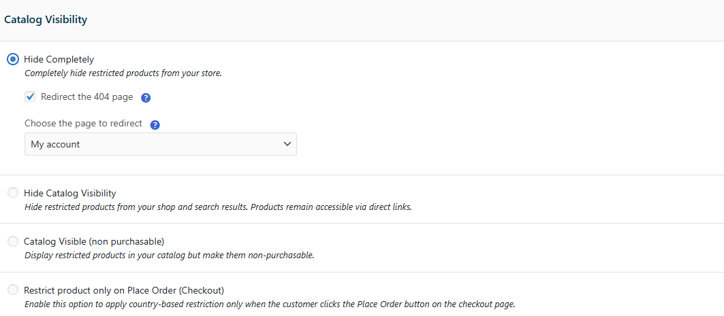
Task: Click help icon beside Redirect the 404 page
Action: (146, 98)
